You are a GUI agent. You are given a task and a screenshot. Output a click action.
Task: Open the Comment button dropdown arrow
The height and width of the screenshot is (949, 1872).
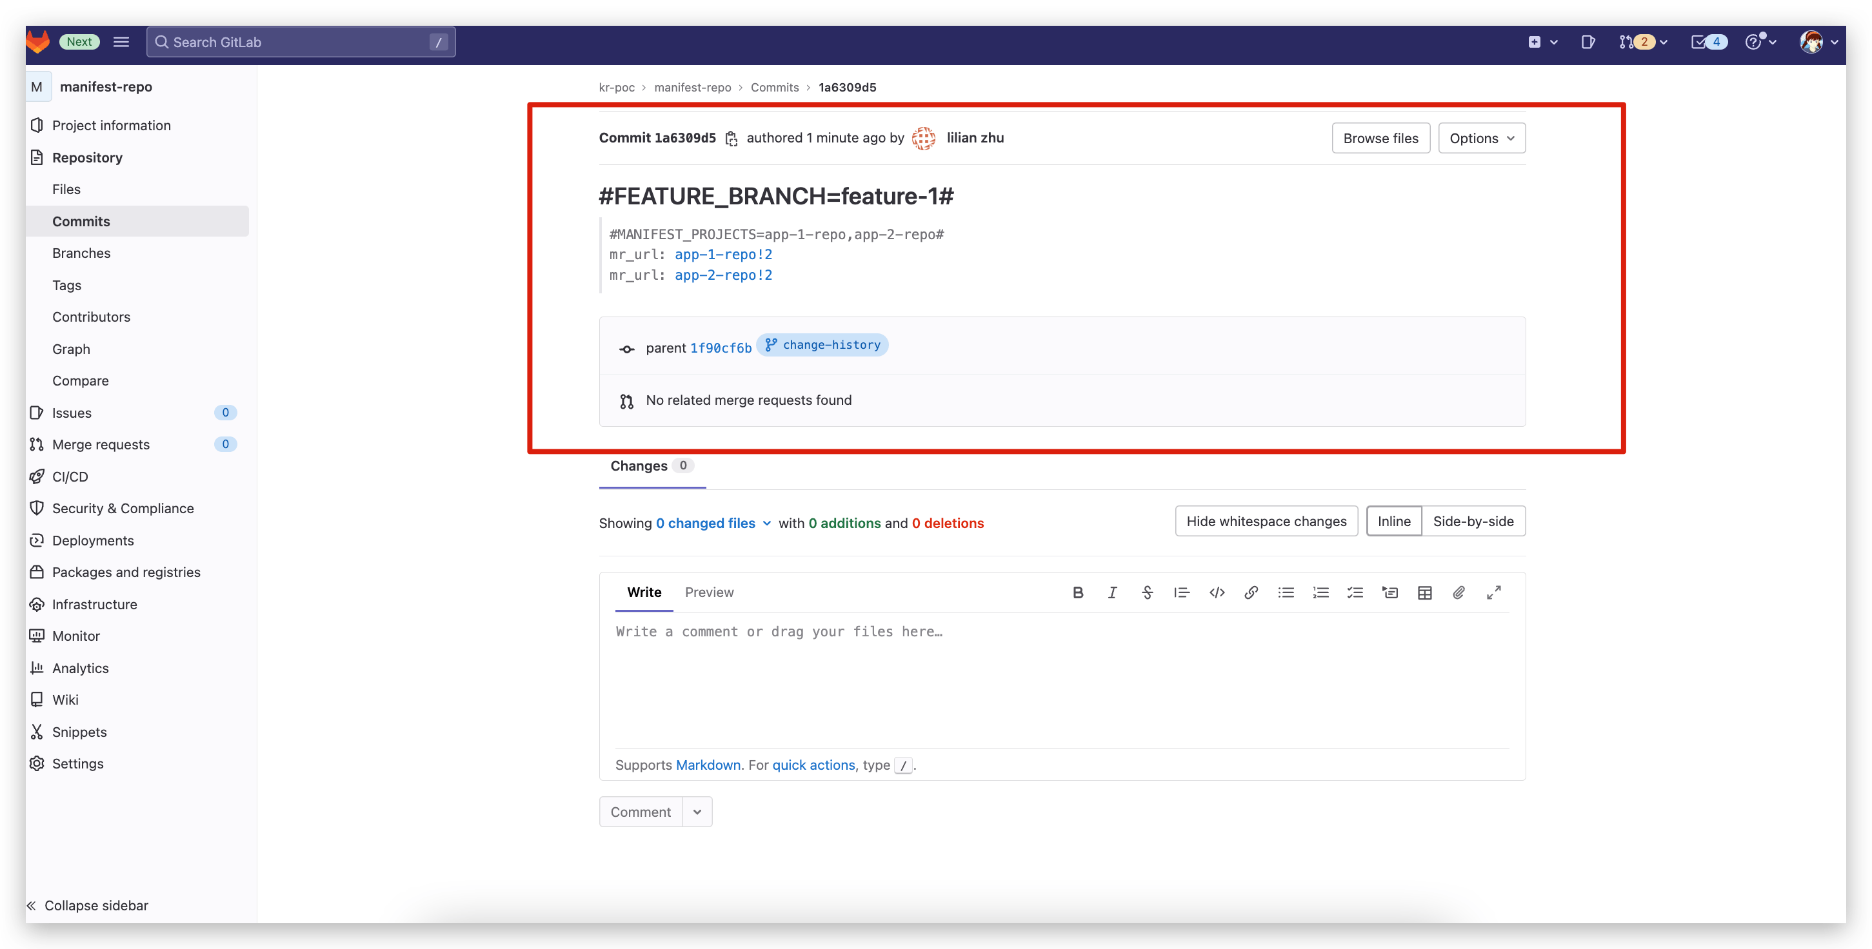697,812
